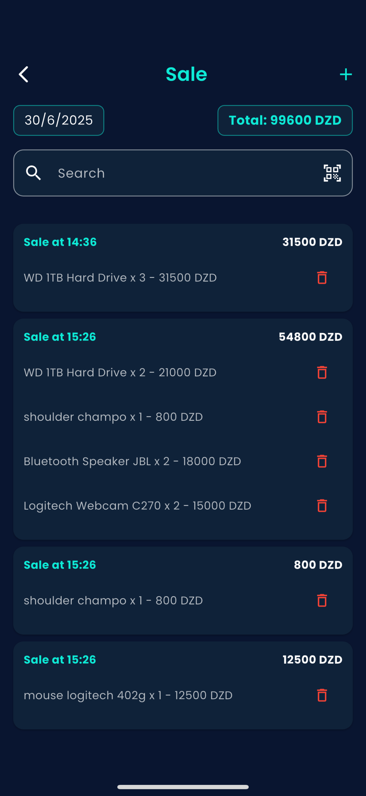
Task: Delete Logitech Webcam C270 x 2 item
Action: (322, 506)
